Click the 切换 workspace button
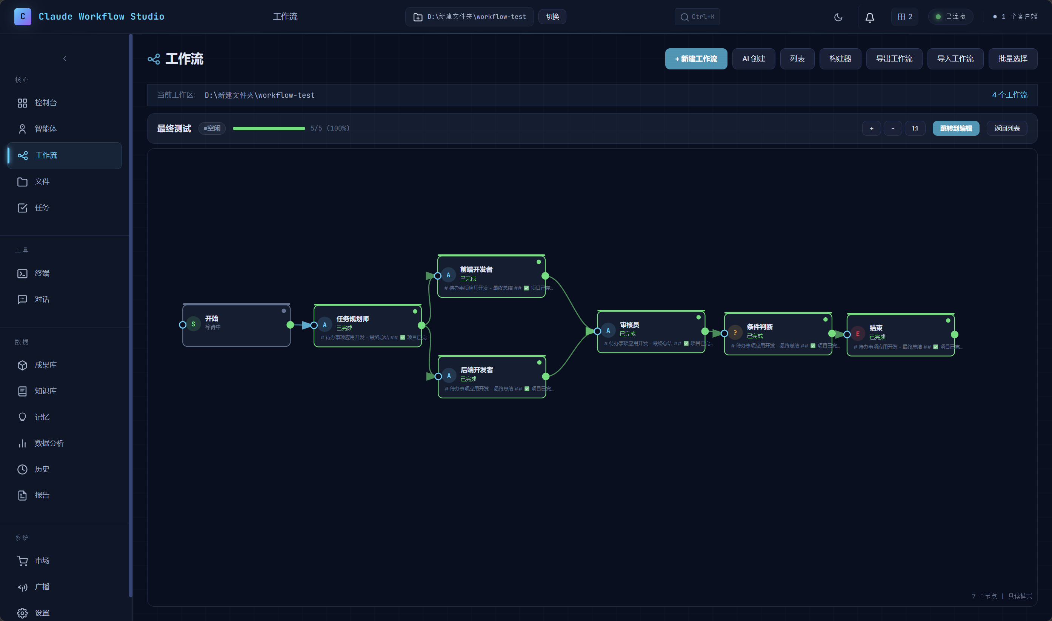The image size is (1052, 621). [x=552, y=17]
